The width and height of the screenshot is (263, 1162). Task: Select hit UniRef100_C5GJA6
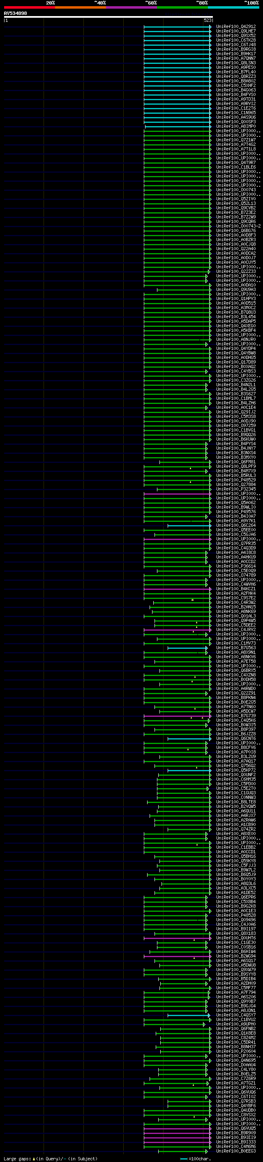click(x=235, y=535)
